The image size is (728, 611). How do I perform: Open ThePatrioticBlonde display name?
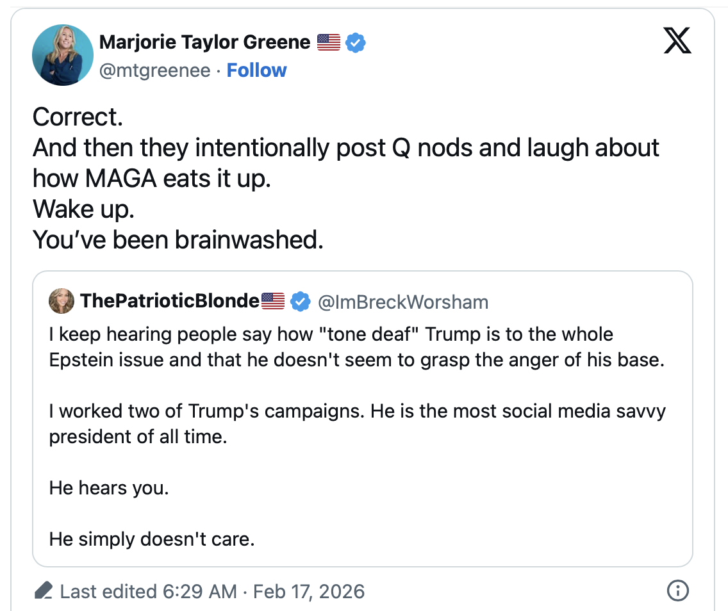pos(169,301)
